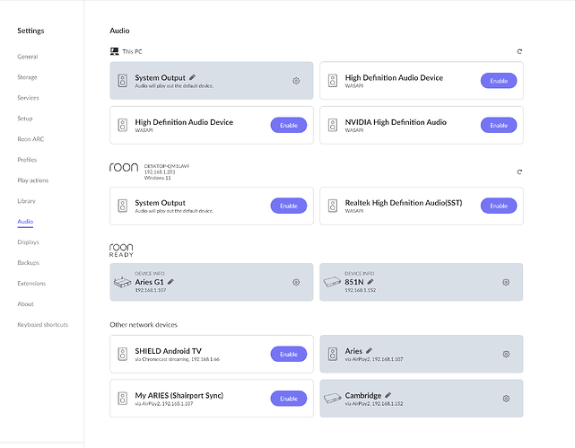Select IP text 192.168.1.201 under roon
Viewport: 575px width, 448px height.
[160, 171]
